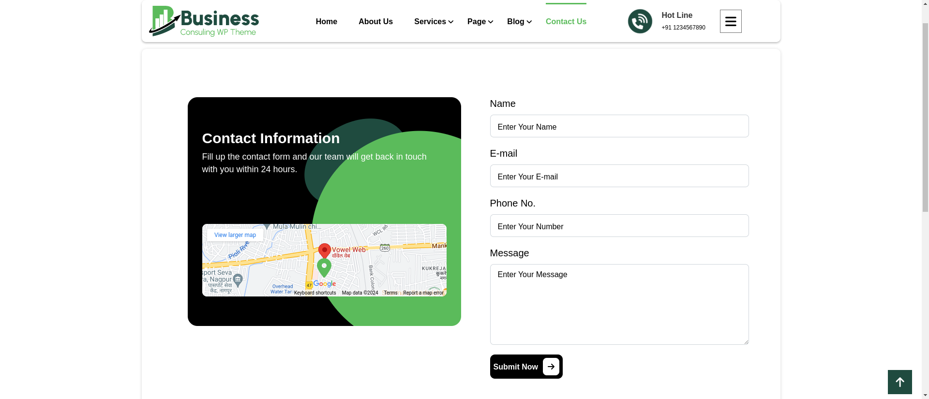The height and width of the screenshot is (399, 929).
Task: Click inside the Enter Your Message textarea
Action: 619,304
